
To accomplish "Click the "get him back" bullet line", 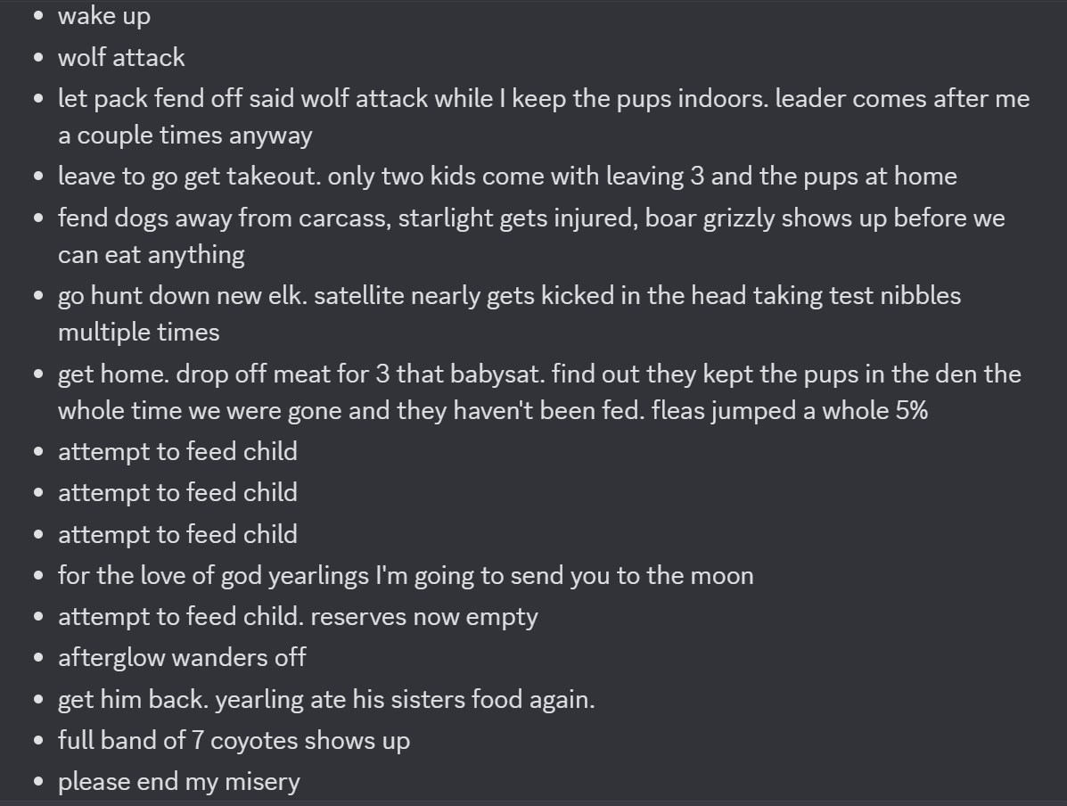I will (325, 699).
